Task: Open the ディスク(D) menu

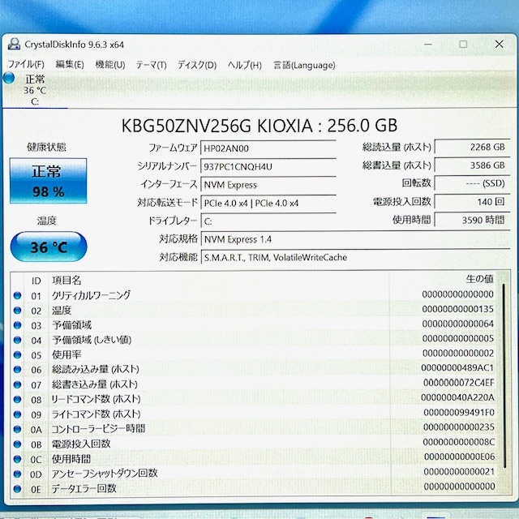Action: point(197,65)
